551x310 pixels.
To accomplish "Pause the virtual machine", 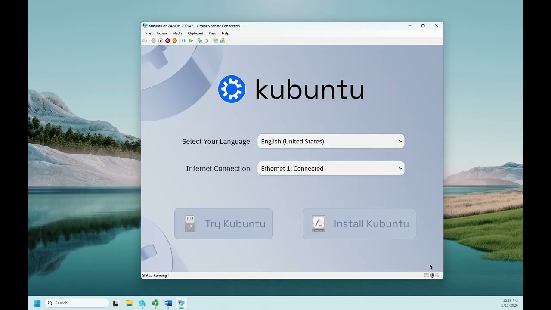I will 183,41.
